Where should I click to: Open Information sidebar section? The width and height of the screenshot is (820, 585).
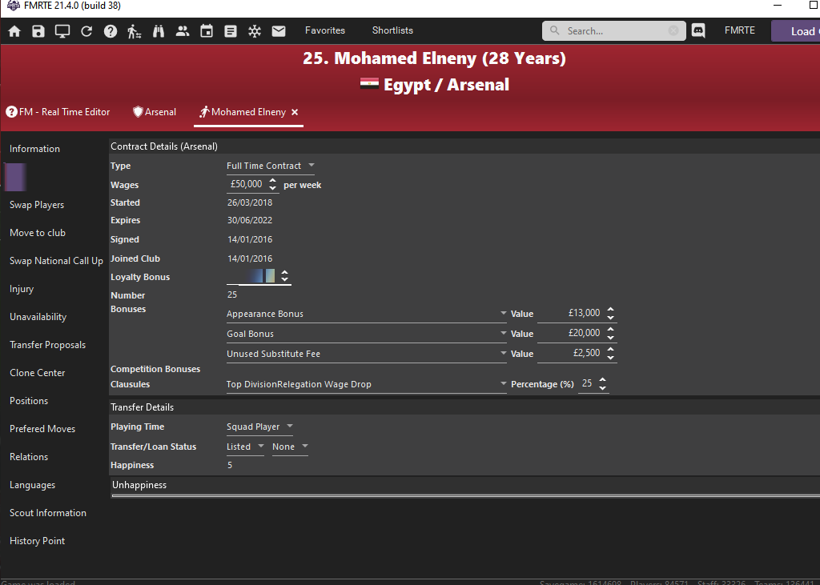click(x=34, y=149)
